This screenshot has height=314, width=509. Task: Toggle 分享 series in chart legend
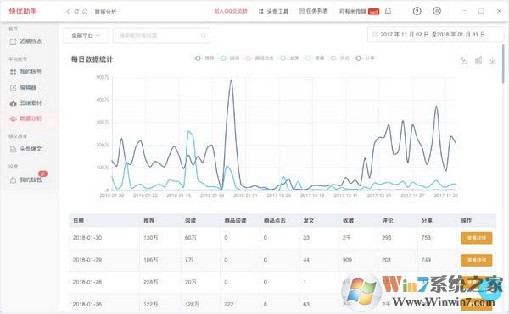(x=364, y=58)
